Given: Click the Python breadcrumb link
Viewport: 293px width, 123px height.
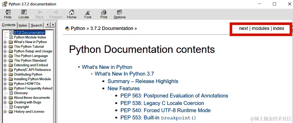Looking at the screenshot, I should coord(78,28).
